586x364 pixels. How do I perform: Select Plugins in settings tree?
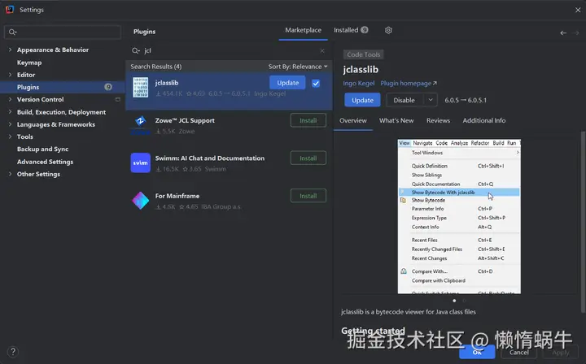pos(63,87)
